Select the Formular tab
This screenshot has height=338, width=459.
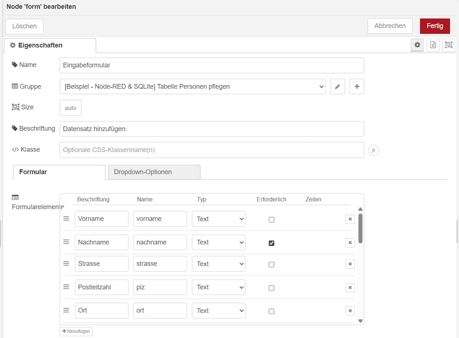click(59, 172)
